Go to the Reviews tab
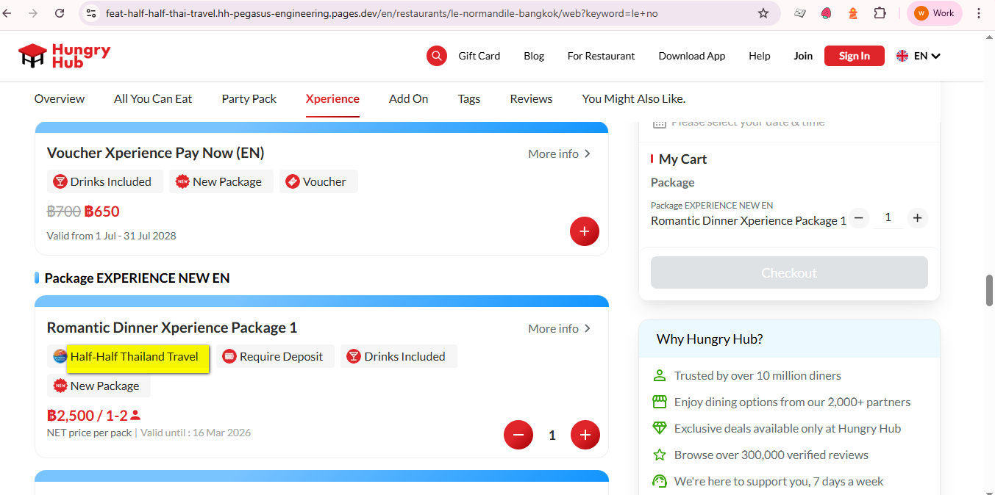The width and height of the screenshot is (995, 495). (x=531, y=98)
